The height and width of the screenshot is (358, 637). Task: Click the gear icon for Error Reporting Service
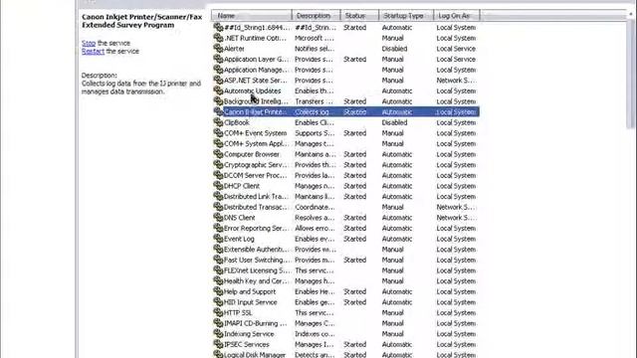pyautogui.click(x=218, y=228)
